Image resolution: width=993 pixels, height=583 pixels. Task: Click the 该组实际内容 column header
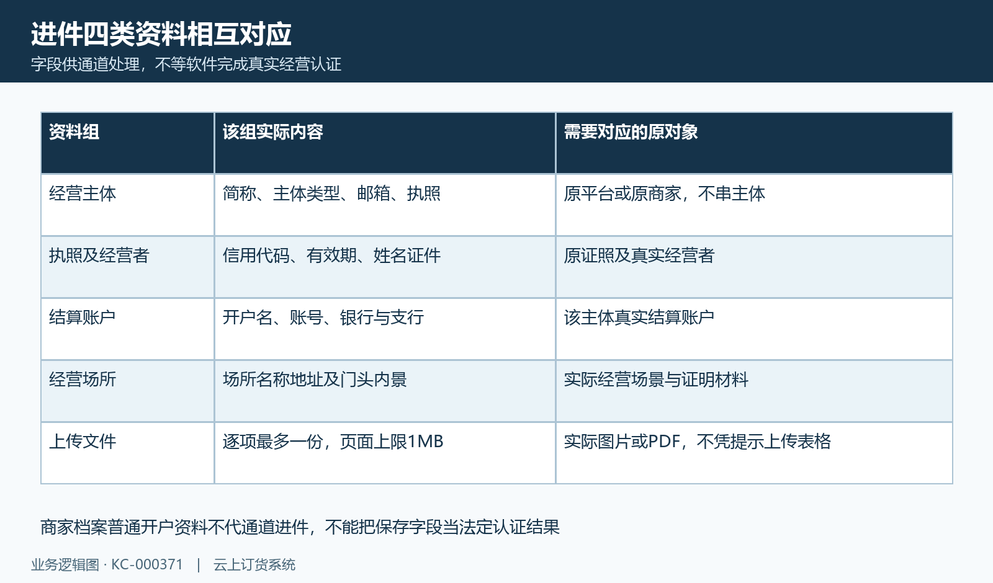tap(385, 143)
